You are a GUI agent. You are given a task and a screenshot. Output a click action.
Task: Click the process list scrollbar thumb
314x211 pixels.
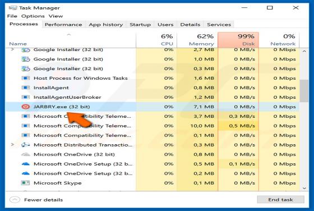(x=304, y=91)
